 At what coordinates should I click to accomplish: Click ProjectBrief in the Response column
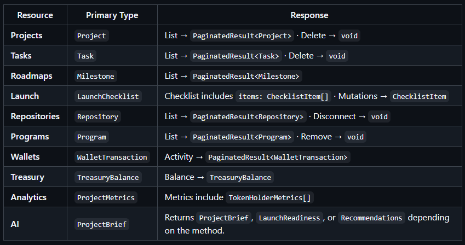coord(223,218)
